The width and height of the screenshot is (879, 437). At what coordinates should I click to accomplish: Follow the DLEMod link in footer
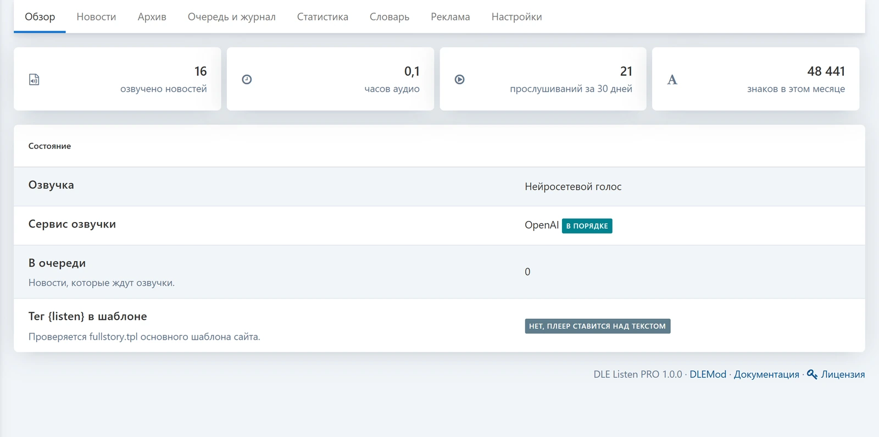tap(708, 374)
